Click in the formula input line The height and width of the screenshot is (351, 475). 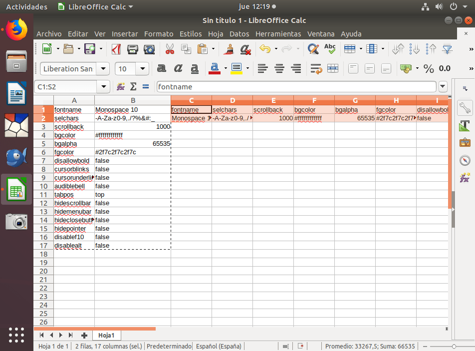click(294, 86)
